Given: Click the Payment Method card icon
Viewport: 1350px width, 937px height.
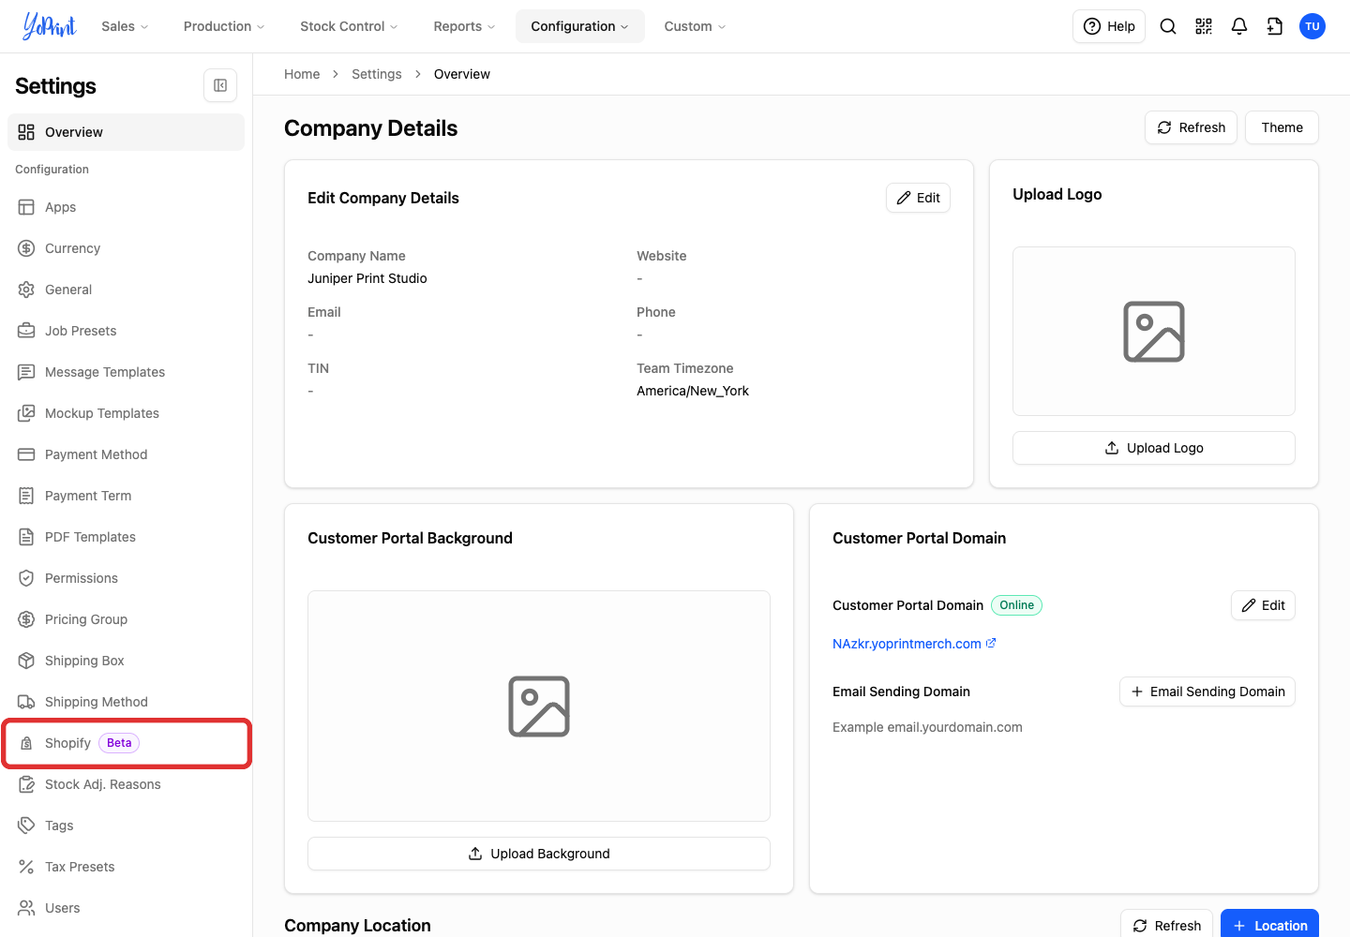Looking at the screenshot, I should [26, 454].
